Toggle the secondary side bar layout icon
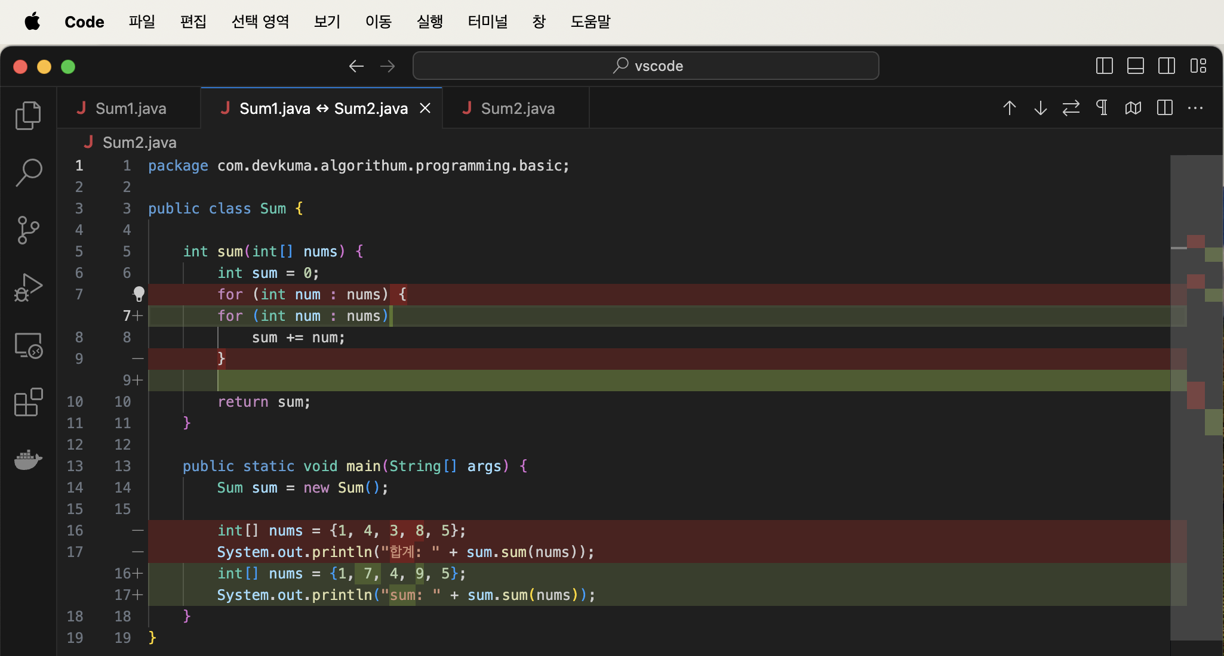The width and height of the screenshot is (1224, 656). (1167, 66)
